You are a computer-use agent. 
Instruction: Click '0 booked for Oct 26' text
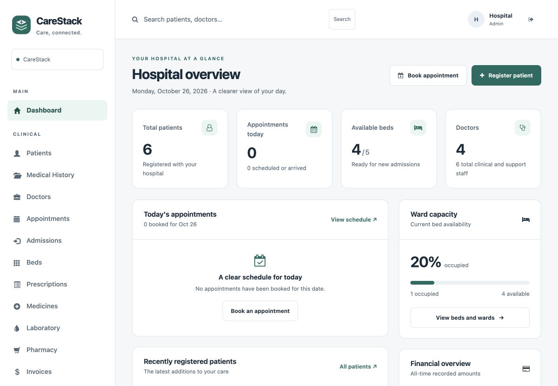170,224
